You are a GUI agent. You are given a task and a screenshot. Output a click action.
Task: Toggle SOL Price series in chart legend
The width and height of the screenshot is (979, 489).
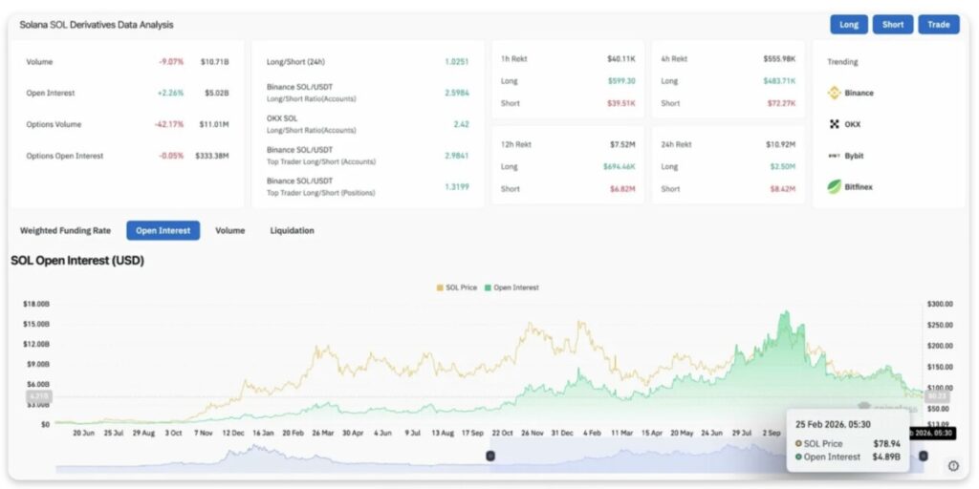pos(459,287)
